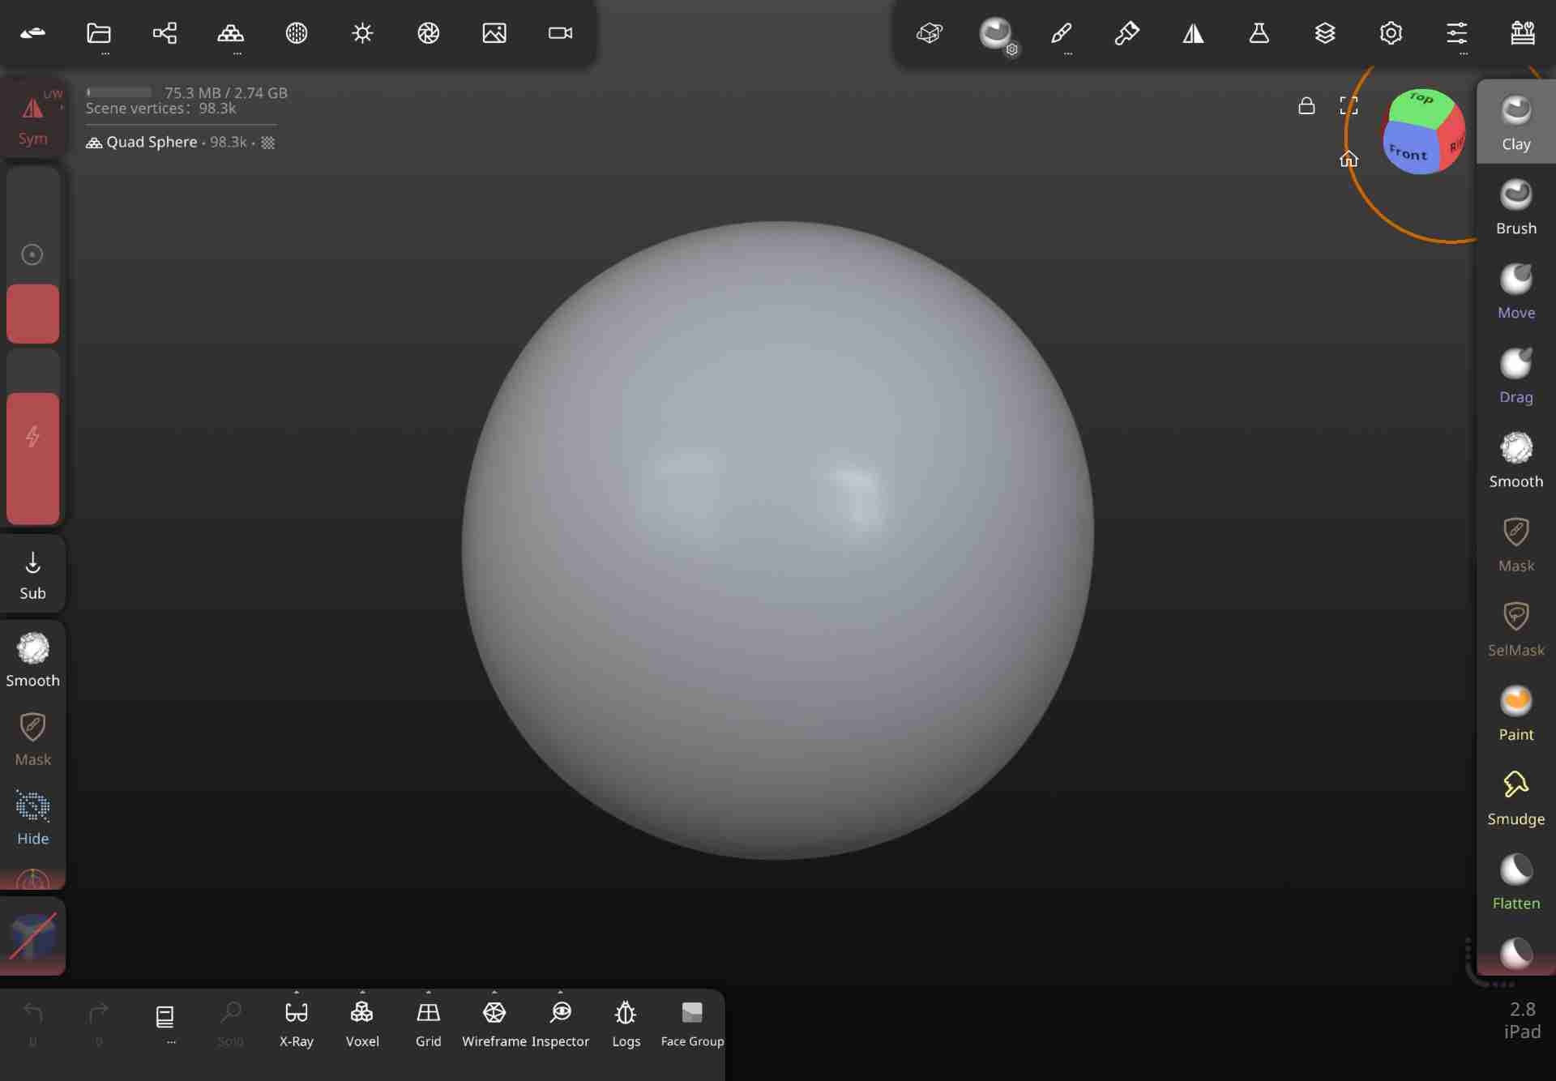Click the radius circle target icon
The height and width of the screenshot is (1081, 1556).
click(32, 254)
